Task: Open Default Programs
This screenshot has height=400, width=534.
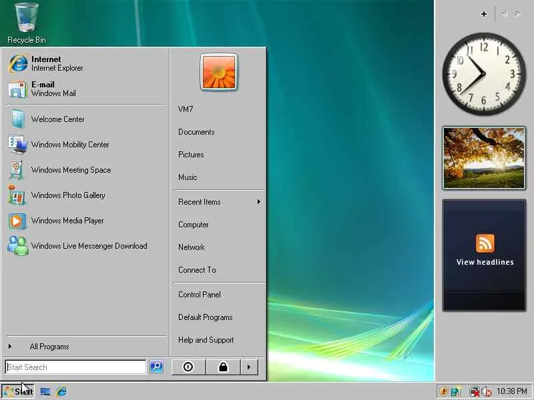Action: [x=219, y=317]
